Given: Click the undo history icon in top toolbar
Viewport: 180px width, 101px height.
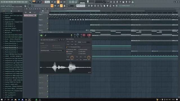Looking at the screenshot, I should click(x=111, y=2).
